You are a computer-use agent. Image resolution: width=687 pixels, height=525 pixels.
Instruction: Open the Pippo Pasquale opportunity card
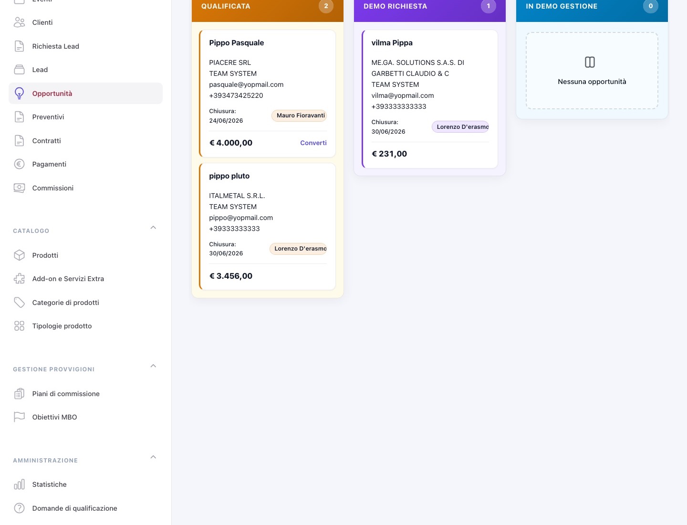(x=267, y=94)
